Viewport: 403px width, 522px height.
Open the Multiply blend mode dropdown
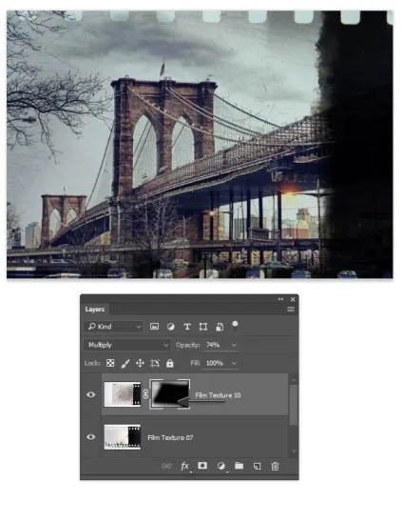127,345
